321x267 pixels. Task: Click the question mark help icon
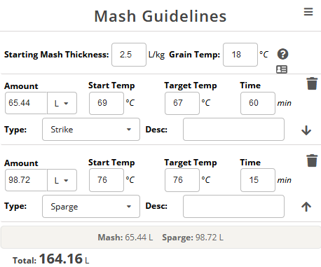[x=282, y=54]
